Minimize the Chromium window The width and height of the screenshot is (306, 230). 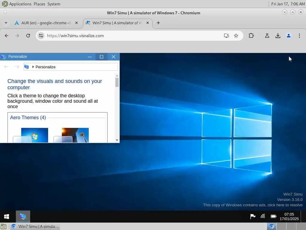(x=285, y=12)
